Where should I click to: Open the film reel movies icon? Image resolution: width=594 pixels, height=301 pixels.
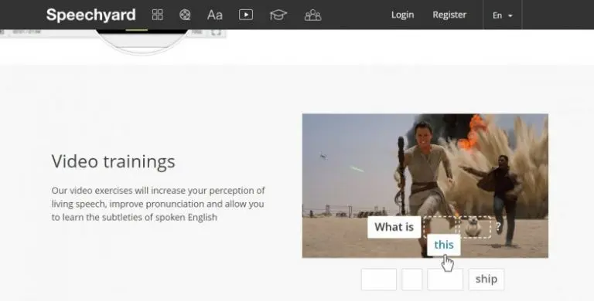pyautogui.click(x=185, y=15)
